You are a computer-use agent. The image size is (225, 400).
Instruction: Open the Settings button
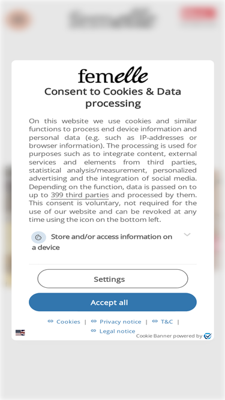pos(113,279)
